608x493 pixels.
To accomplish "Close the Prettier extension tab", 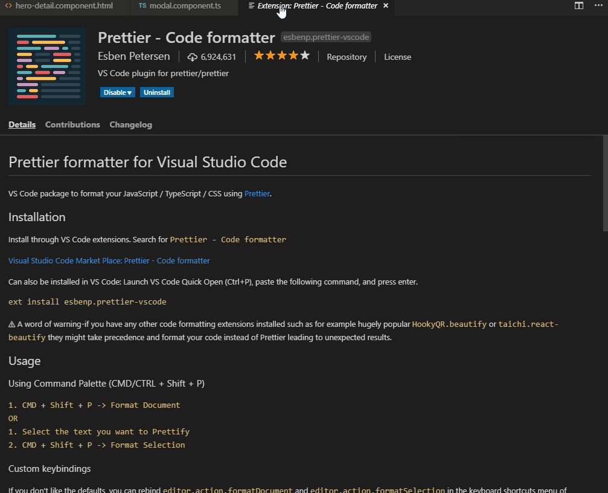I will click(386, 6).
